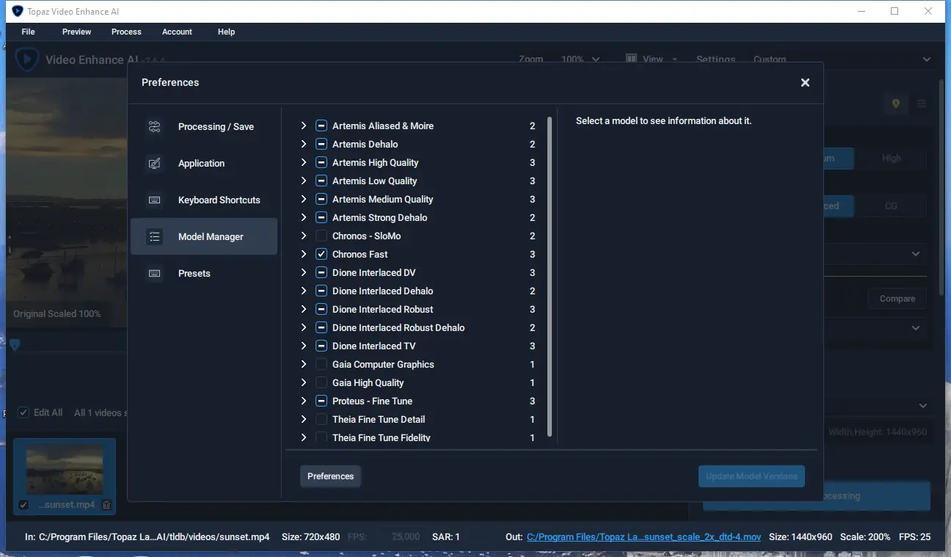Open the File menu

click(29, 32)
